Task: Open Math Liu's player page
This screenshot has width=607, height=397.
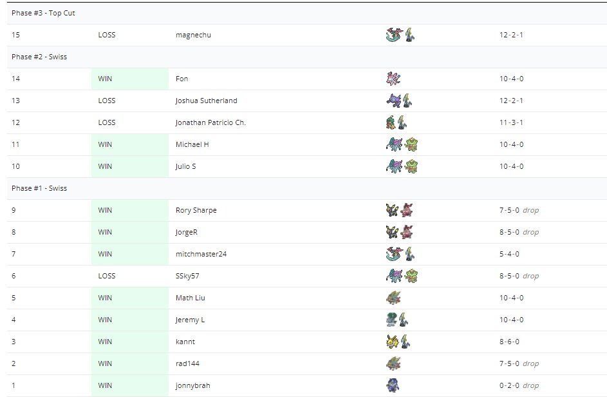Action: [190, 298]
